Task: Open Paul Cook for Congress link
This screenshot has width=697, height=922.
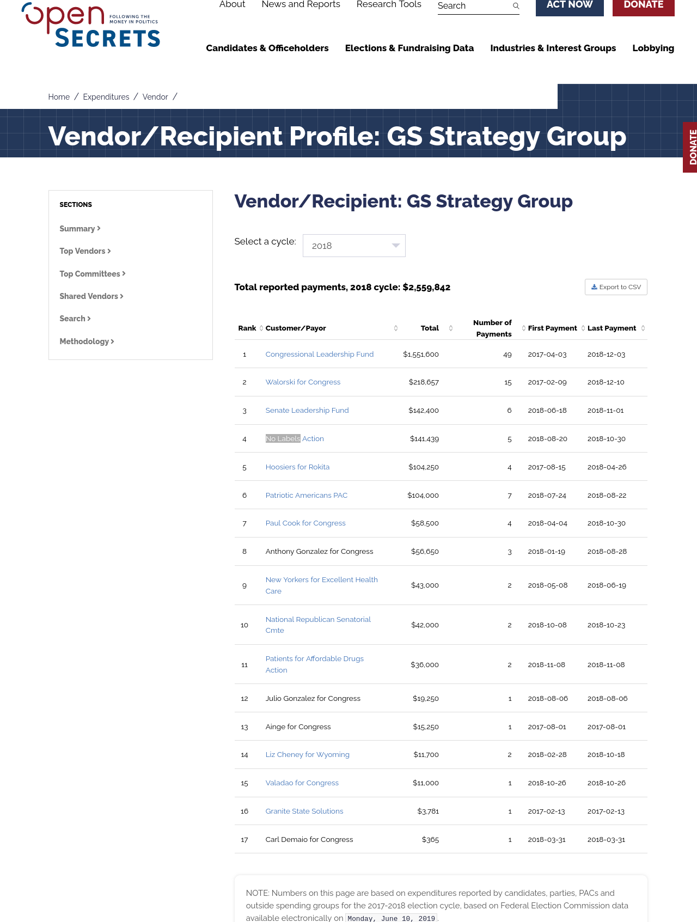Action: (305, 523)
